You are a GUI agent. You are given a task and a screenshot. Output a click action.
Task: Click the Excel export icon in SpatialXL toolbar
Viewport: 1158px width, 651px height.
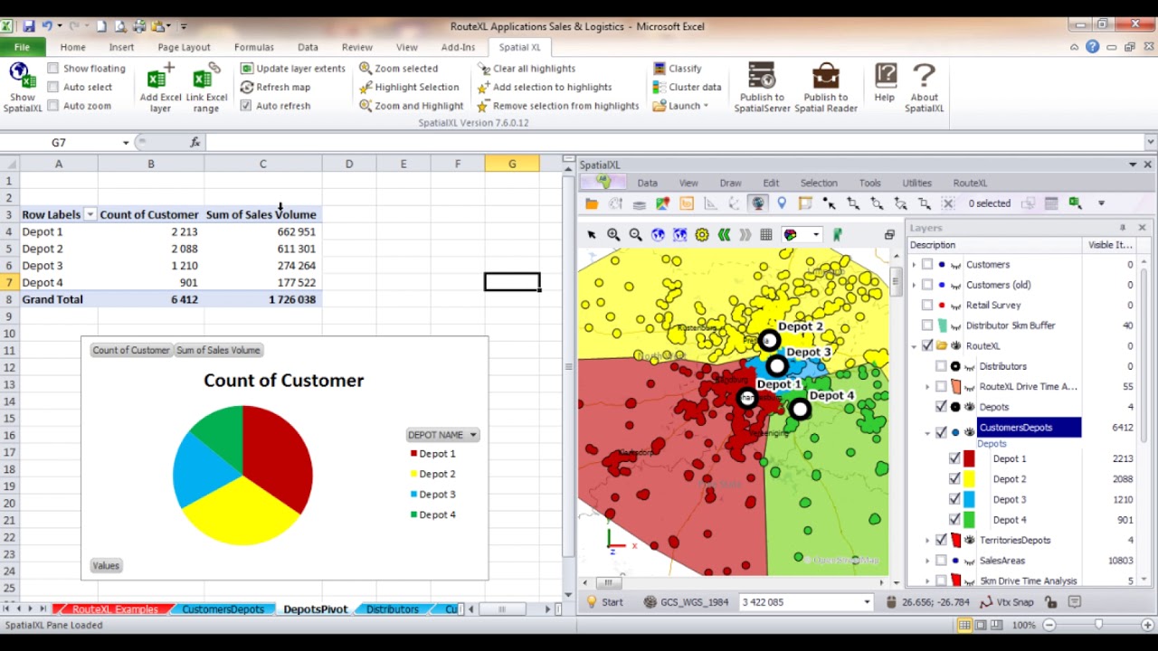coord(1075,203)
